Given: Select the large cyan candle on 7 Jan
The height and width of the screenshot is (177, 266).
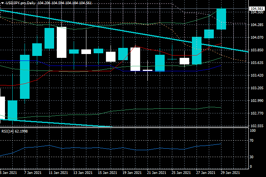Looking at the screenshot, I should click(25, 77).
